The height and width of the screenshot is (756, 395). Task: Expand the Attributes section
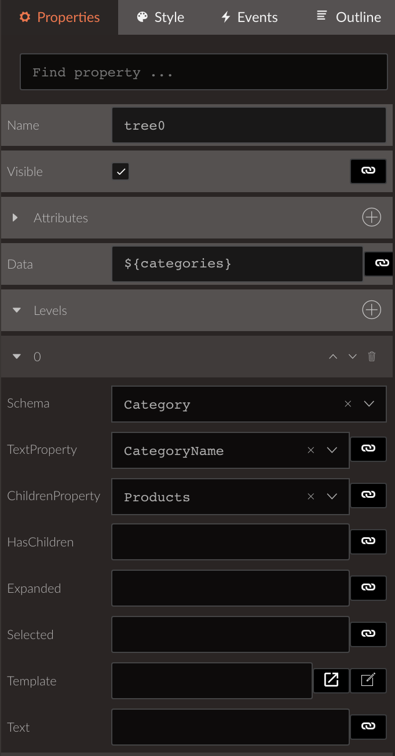pyautogui.click(x=16, y=218)
